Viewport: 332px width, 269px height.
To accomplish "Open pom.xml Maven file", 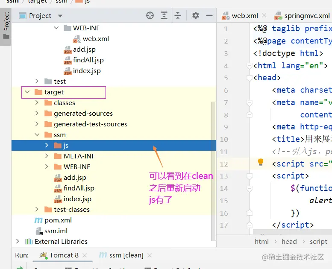I will [58, 220].
